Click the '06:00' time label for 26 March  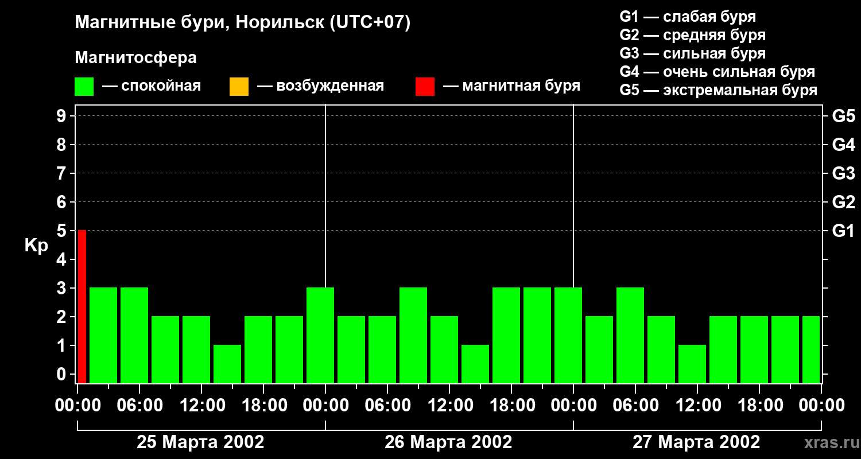tap(387, 406)
